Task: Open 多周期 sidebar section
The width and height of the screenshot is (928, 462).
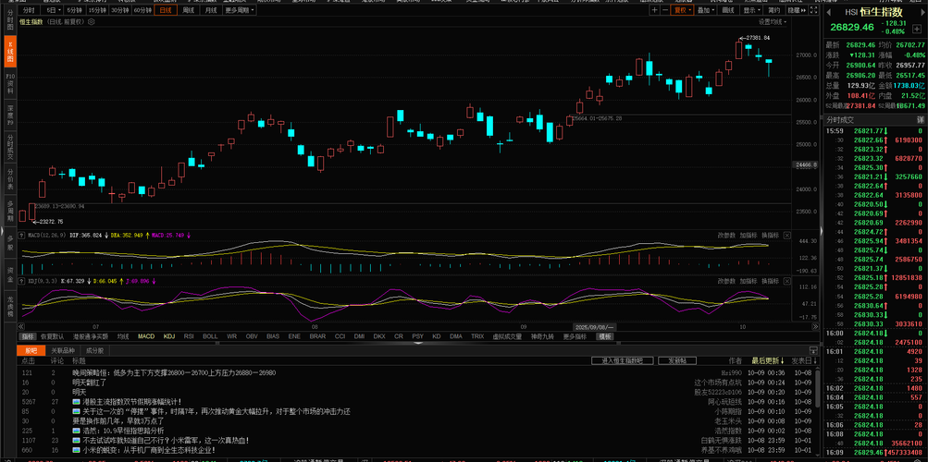Action: pos(10,211)
